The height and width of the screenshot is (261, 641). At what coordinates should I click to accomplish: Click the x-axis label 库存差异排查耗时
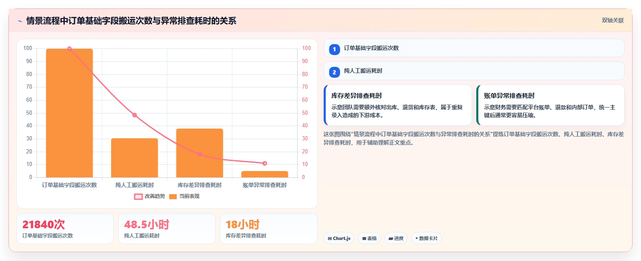click(200, 185)
